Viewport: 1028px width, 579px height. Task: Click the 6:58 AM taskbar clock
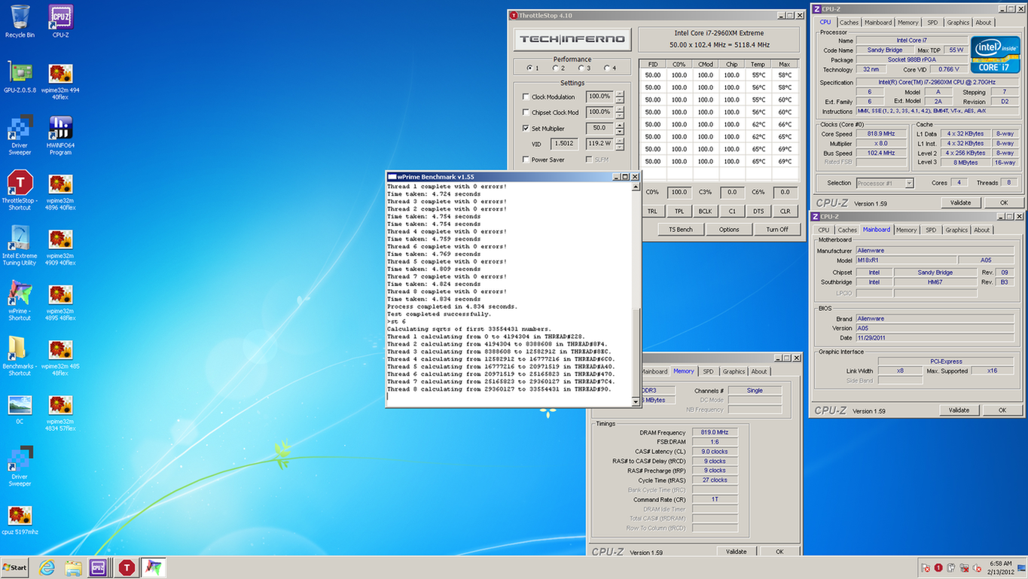[x=1002, y=568]
